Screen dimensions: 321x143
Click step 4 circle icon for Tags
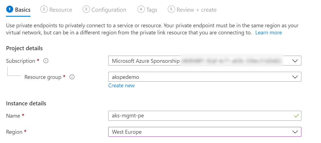141,10
